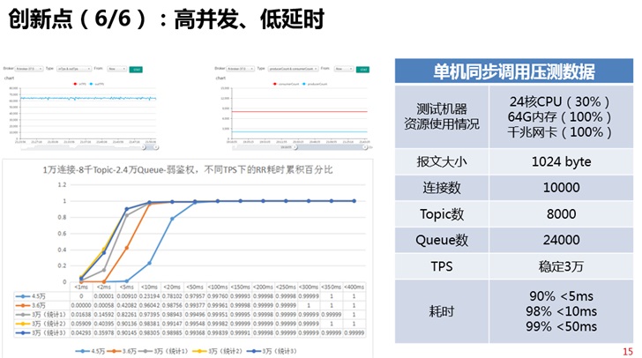Click the 0.82261 cell in the 3万（统计1） row
Image resolution: width=642 pixels, height=358 pixels.
(x=126, y=315)
